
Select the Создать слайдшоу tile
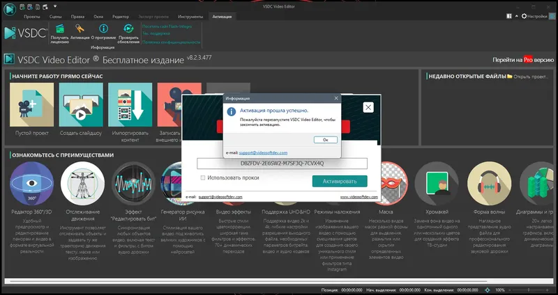[81, 105]
